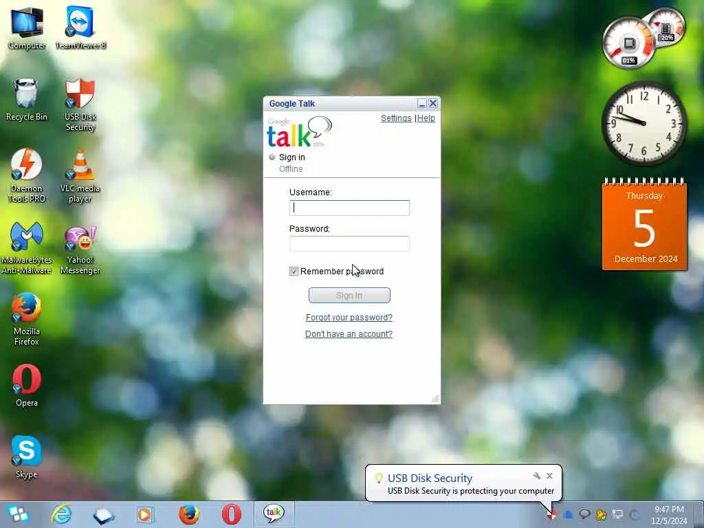Click the CPU meter gauge gadget
The height and width of the screenshot is (528, 704).
[x=628, y=43]
